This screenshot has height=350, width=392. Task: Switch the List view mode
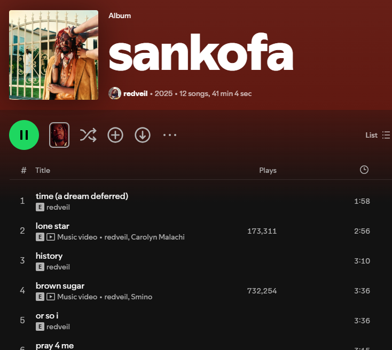(x=378, y=135)
